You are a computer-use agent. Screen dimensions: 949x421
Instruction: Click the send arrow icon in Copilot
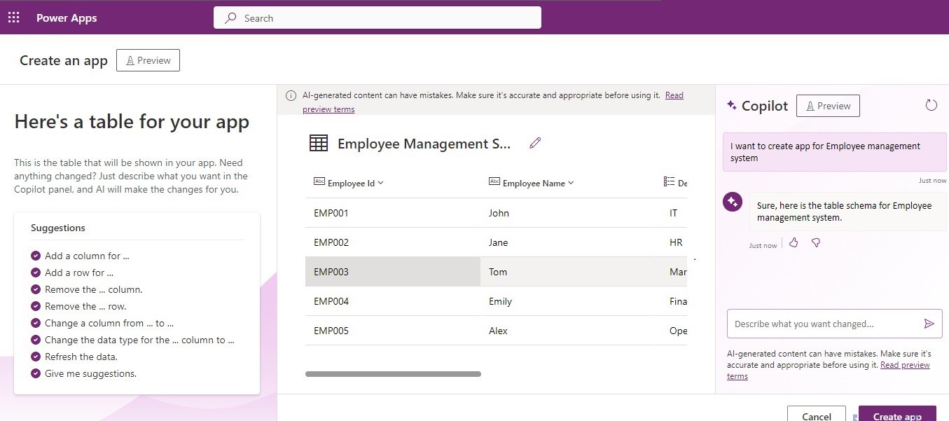tap(929, 324)
